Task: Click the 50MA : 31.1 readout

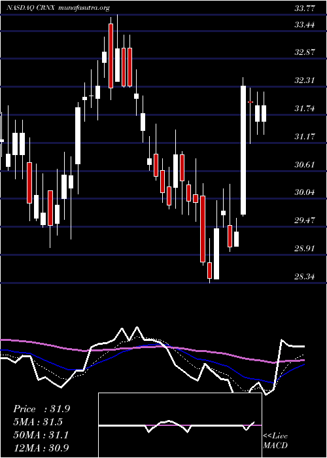Action: [x=41, y=435]
